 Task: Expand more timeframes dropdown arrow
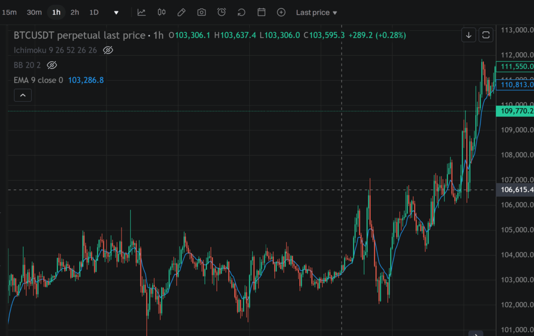[116, 13]
